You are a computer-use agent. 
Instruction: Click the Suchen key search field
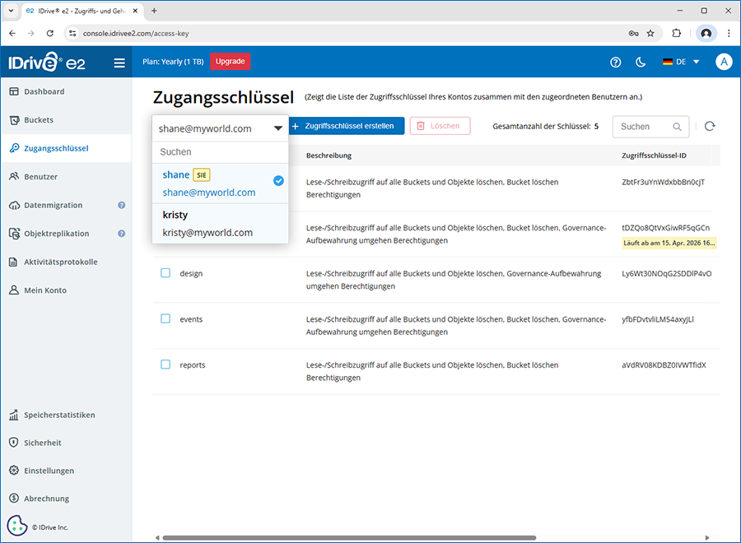(x=650, y=127)
